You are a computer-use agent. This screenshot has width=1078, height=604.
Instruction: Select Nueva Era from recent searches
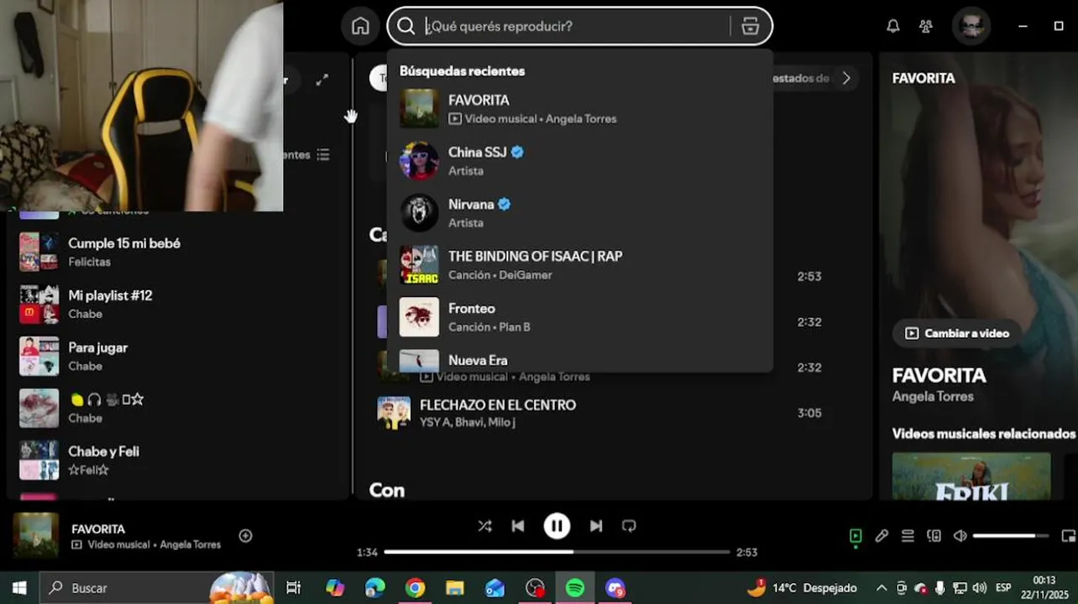click(579, 360)
